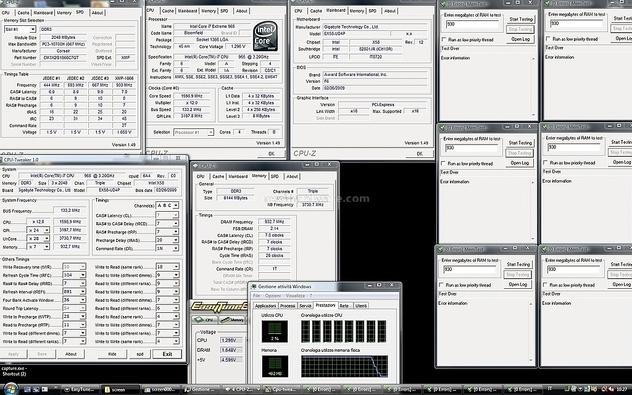Select the EasyTune6 Memory module tab
Screen dimensions: 632x395
pyautogui.click(x=232, y=320)
